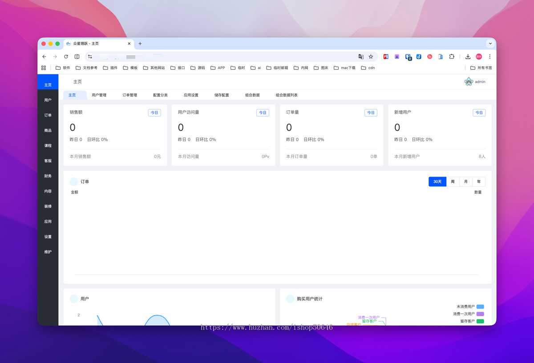Open the blue document extension icon
The width and height of the screenshot is (534, 363).
(x=441, y=57)
